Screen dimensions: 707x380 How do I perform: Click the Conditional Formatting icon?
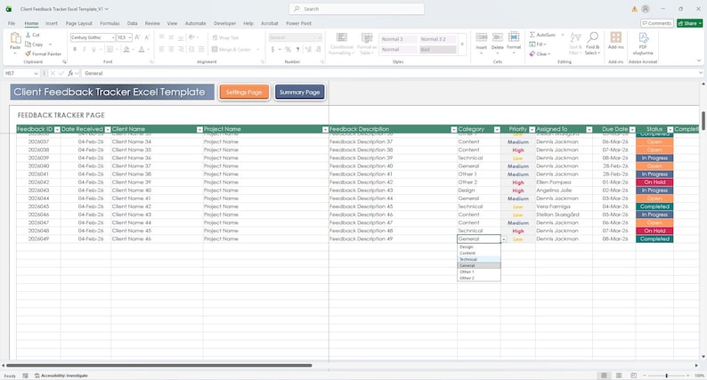342,38
